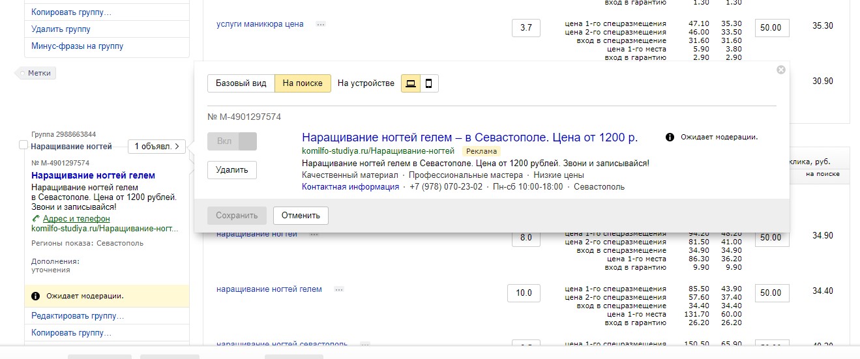Open Наращивание ногтей гелем ad title in sidebar

pos(93,176)
